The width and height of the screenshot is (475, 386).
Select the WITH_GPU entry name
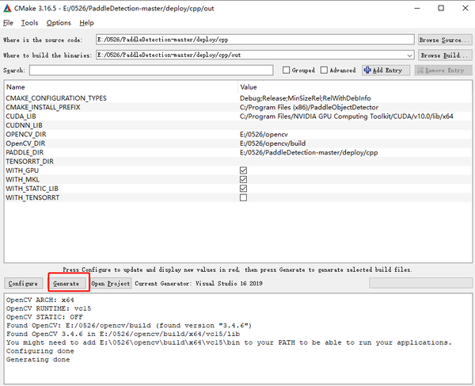tap(22, 170)
